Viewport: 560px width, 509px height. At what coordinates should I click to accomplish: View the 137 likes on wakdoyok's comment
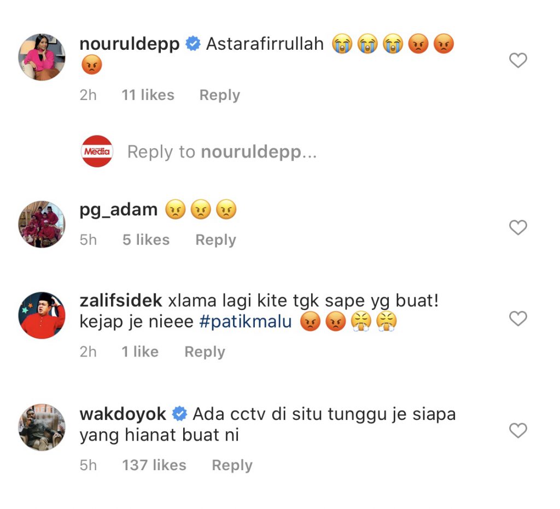[154, 465]
